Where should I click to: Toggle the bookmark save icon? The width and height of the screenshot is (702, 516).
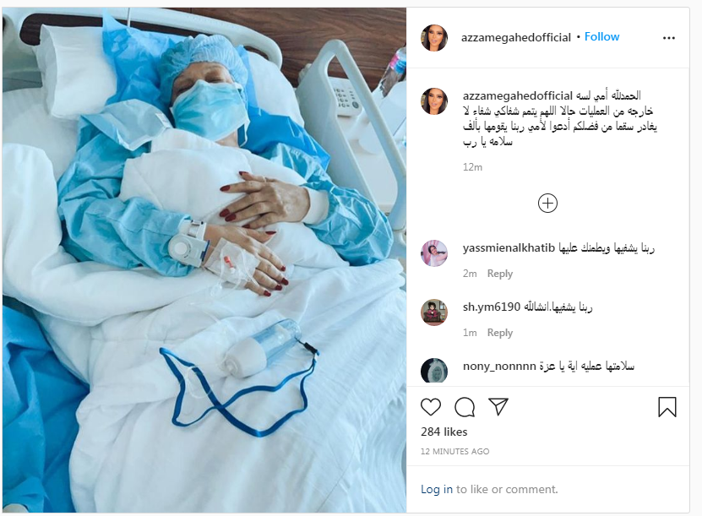pyautogui.click(x=667, y=407)
